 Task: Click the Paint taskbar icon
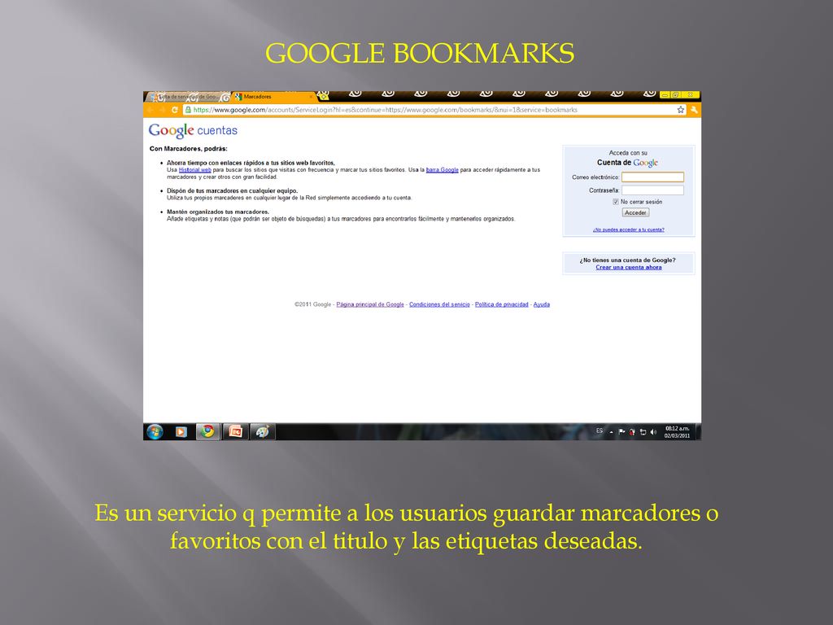click(263, 431)
